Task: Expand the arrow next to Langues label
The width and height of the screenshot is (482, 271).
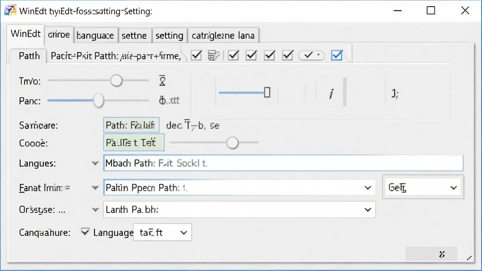Action: click(x=95, y=163)
